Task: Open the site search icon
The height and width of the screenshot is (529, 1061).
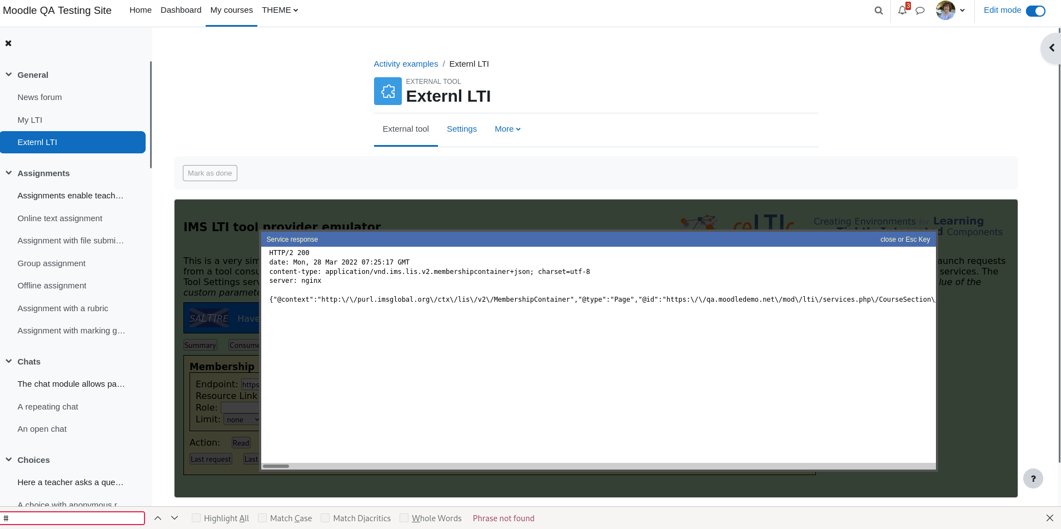Action: 879,11
